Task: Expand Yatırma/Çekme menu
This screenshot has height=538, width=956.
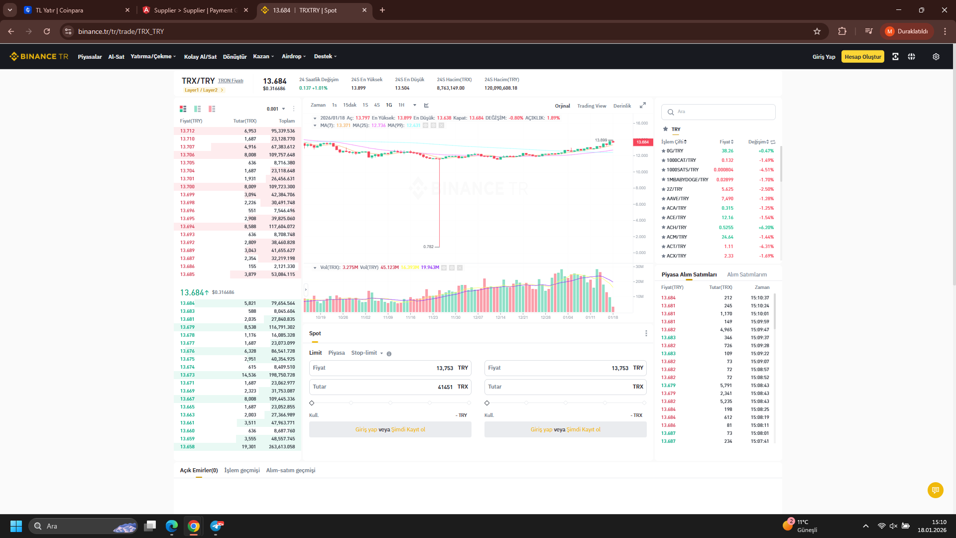Action: [x=153, y=57]
